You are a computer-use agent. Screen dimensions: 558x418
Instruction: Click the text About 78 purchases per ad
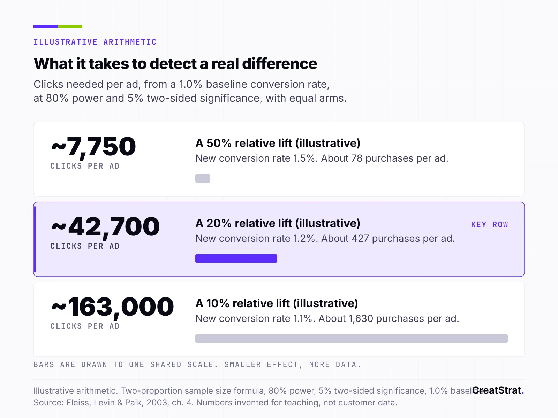click(x=385, y=158)
